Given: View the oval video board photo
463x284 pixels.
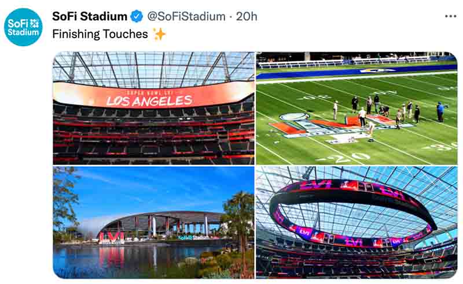Looking at the screenshot, I should (x=357, y=222).
